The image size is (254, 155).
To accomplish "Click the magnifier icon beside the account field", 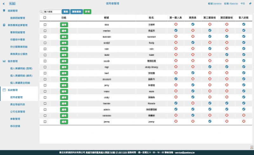I will click(x=41, y=12).
